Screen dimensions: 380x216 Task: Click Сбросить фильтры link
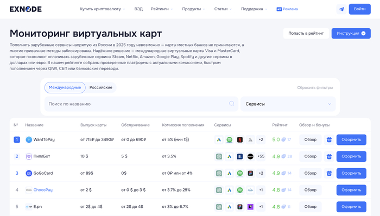tap(315, 88)
